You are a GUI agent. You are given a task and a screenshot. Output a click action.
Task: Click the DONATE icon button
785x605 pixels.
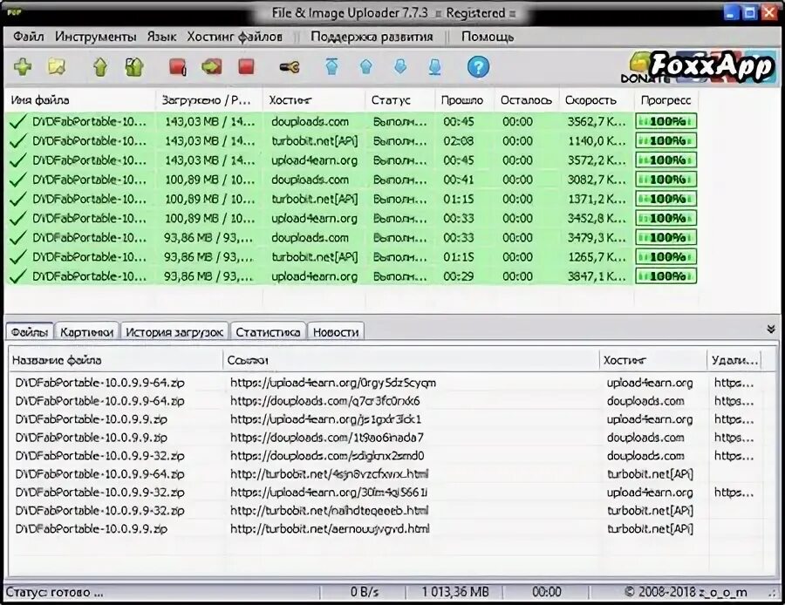coord(642,68)
